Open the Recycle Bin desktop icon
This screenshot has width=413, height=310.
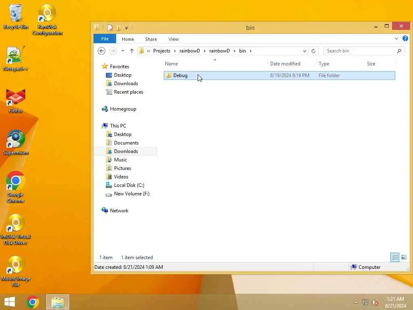pos(16,17)
